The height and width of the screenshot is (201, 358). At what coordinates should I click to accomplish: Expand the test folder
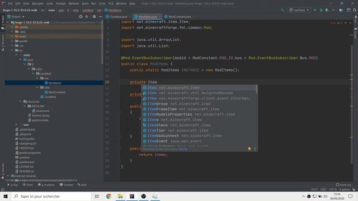pyautogui.click(x=16, y=125)
